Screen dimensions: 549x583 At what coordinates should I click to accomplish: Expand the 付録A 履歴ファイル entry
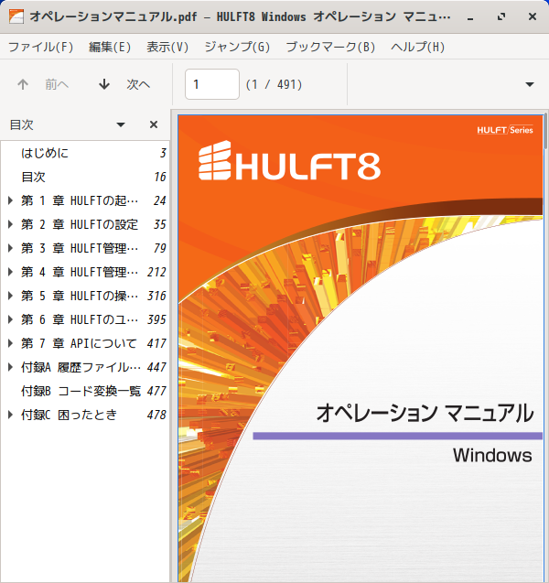pos(10,367)
